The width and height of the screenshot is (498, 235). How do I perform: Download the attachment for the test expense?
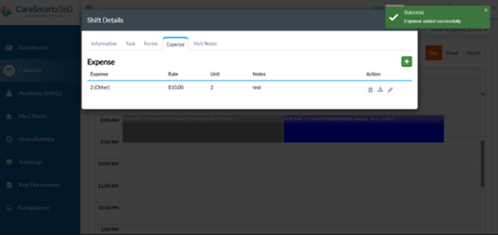pyautogui.click(x=380, y=90)
